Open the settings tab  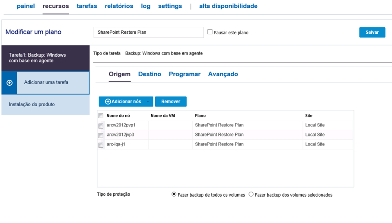[x=170, y=6]
